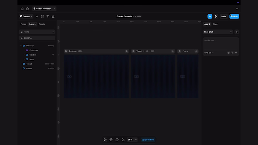258x145 pixels.
Task: Add breakpoint after Tablet via plus
Action: 173,51
